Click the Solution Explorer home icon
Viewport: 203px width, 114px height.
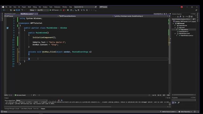coord(178,16)
